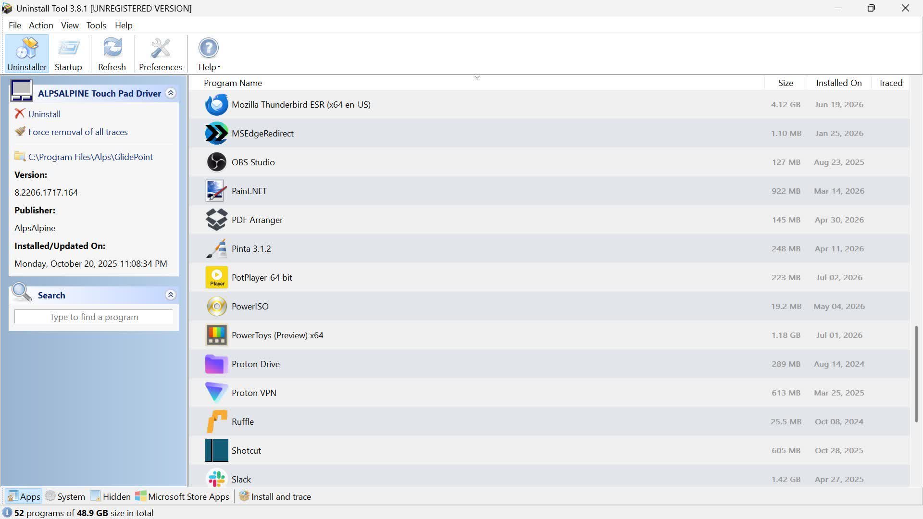Screen dimensions: 923x519
Task: Click the Uninstall Tool title bar icon
Action: (7, 8)
